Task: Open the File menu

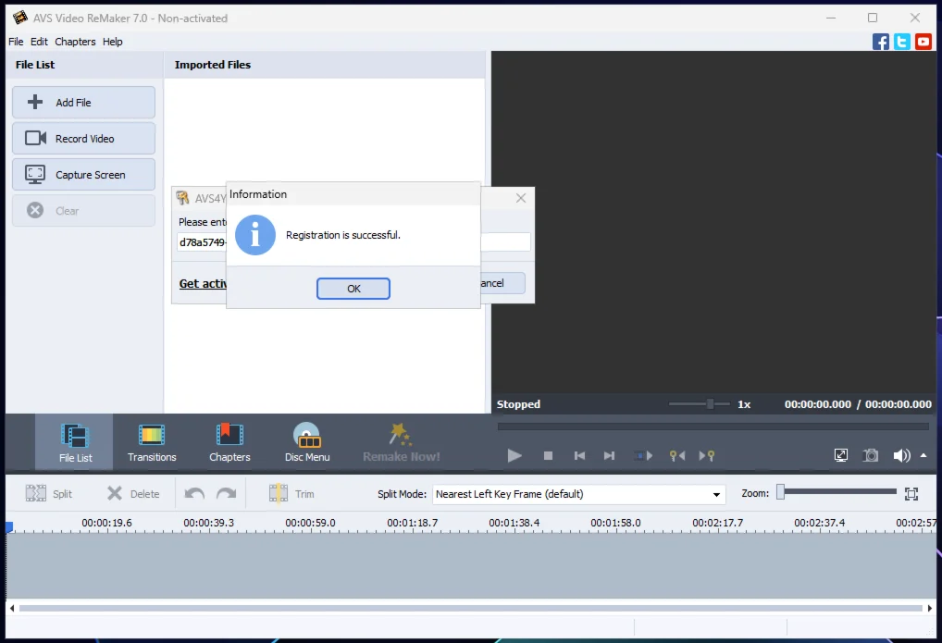Action: 16,42
